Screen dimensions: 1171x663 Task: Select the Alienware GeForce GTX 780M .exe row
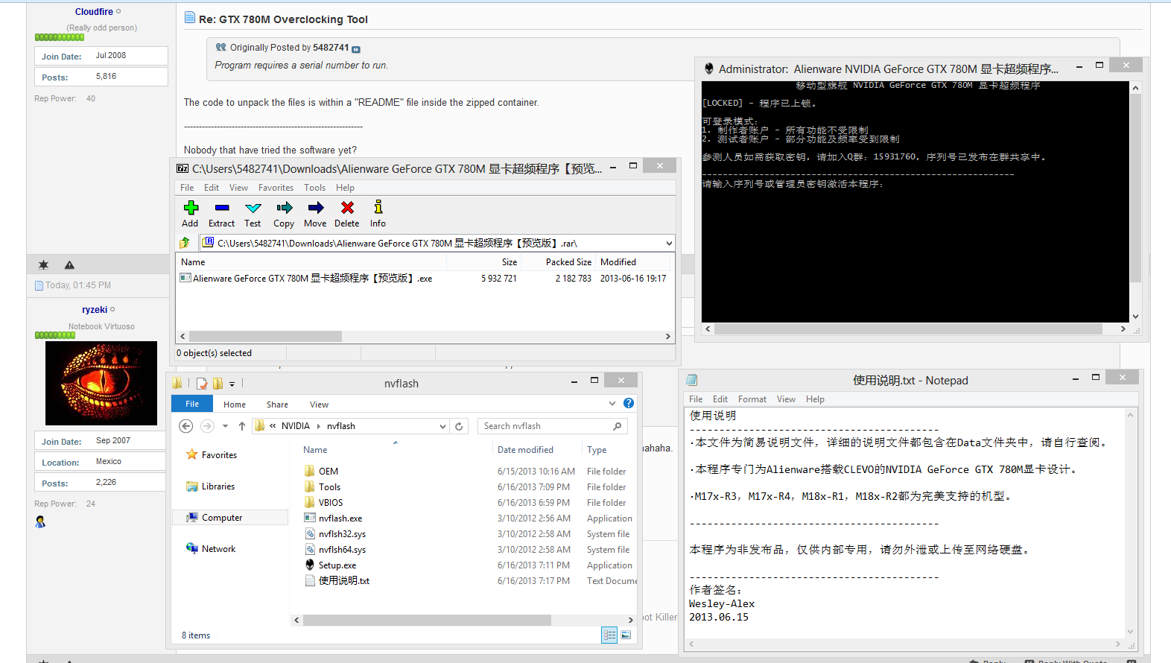point(425,279)
